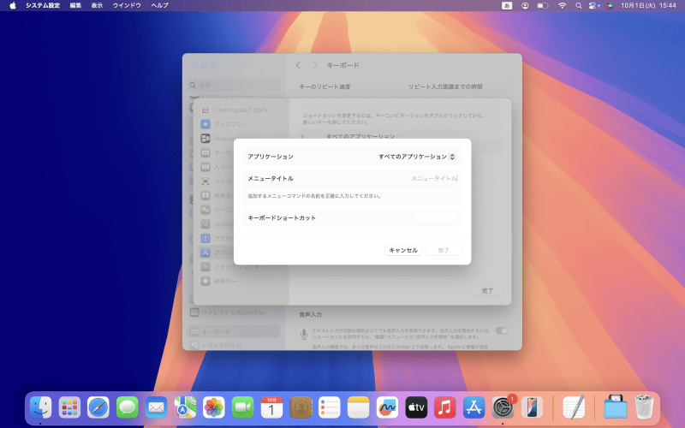Open Freeform from the Dock
The image size is (685, 428).
click(388, 408)
